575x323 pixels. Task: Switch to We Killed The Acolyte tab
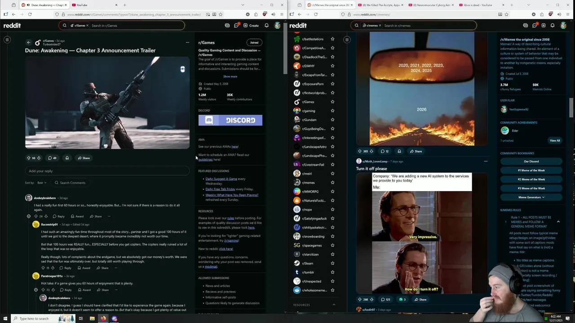[380, 5]
